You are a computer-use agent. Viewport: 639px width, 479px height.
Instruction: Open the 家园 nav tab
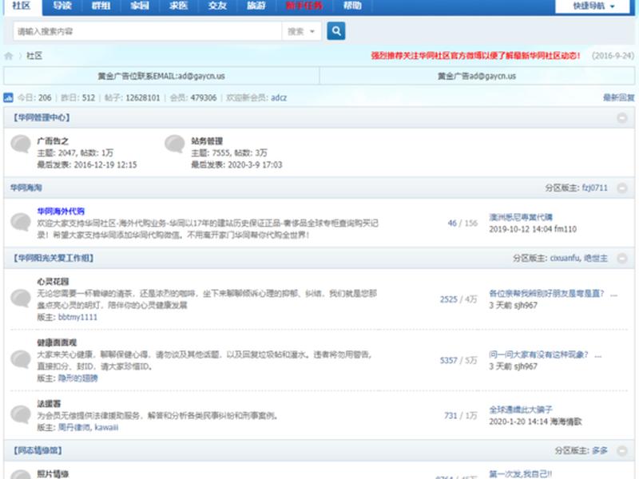tap(140, 6)
